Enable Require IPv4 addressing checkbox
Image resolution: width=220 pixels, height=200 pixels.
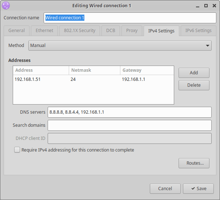point(17,150)
